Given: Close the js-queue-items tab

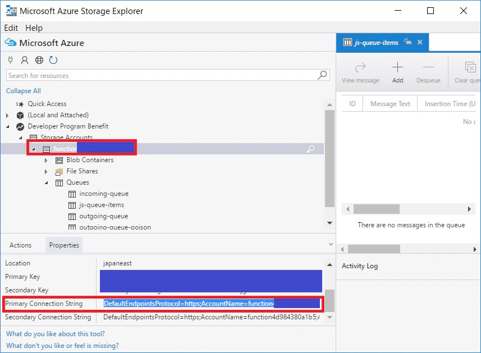Looking at the screenshot, I should tap(420, 42).
